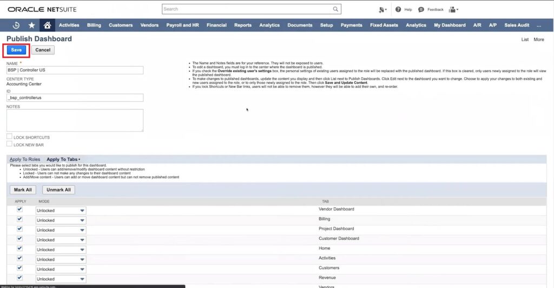Viewport: 554px width, 288px height.
Task: Switch to the Apply To Roles subtab
Action: coord(25,159)
